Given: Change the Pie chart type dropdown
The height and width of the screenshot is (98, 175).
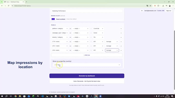Looking at the screenshot, I should 98,37.
